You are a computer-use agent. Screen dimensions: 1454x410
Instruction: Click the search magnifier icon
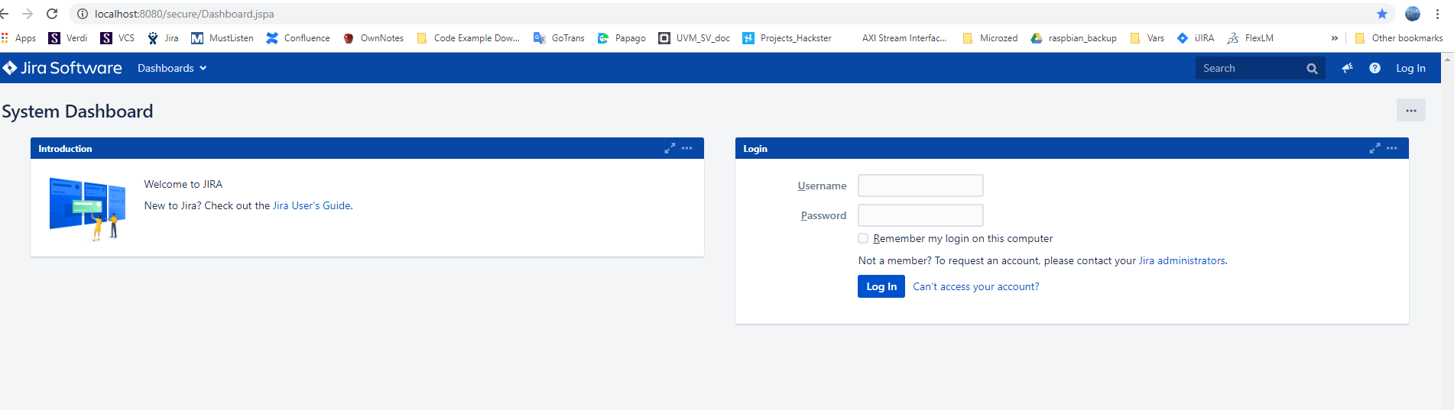pyautogui.click(x=1312, y=69)
